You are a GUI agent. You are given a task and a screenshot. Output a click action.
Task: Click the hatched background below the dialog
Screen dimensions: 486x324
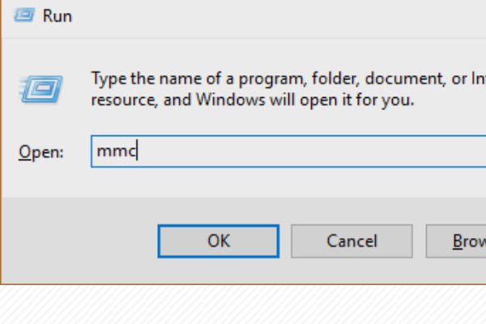click(x=243, y=305)
